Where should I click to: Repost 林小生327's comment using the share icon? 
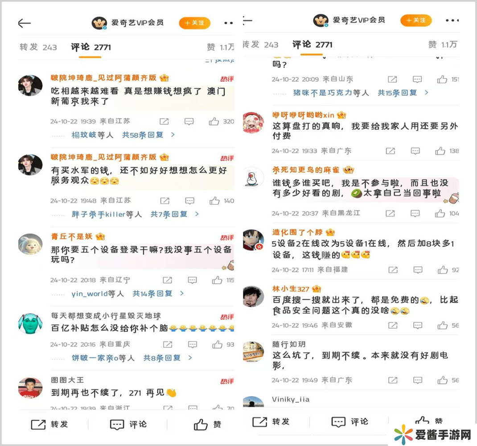click(393, 326)
